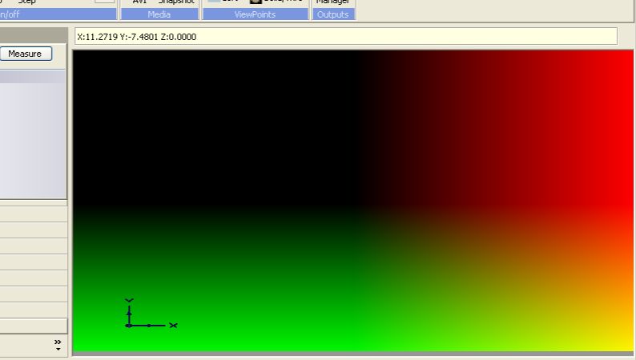The width and height of the screenshot is (636, 360).
Task: Select the ViewPoints ribbon group label
Action: [254, 14]
